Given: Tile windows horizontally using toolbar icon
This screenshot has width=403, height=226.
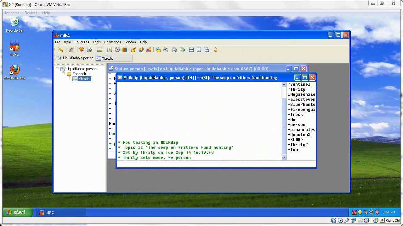Looking at the screenshot, I should [191, 50].
